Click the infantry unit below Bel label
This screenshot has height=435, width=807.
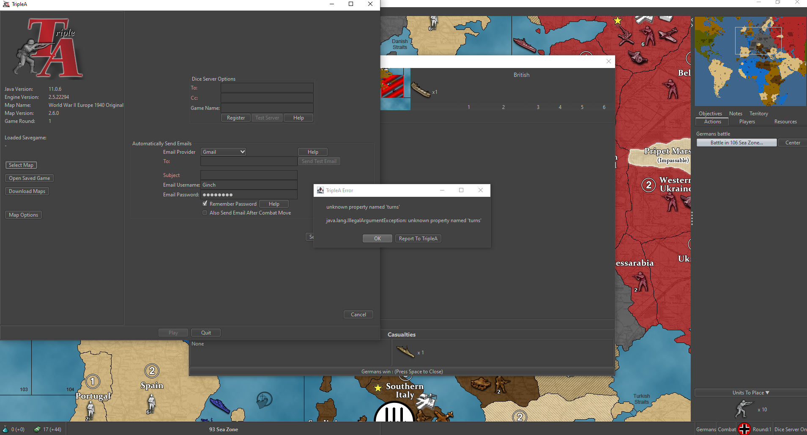671,89
